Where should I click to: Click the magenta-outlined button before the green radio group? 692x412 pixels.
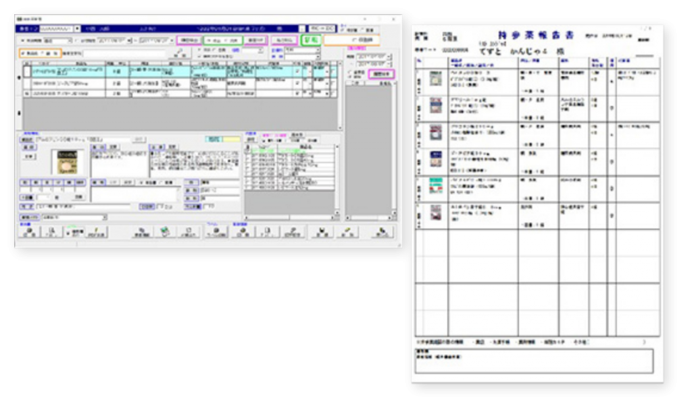tap(189, 40)
